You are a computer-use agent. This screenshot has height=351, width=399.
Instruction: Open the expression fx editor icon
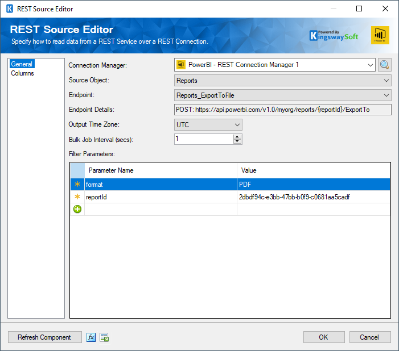click(91, 337)
